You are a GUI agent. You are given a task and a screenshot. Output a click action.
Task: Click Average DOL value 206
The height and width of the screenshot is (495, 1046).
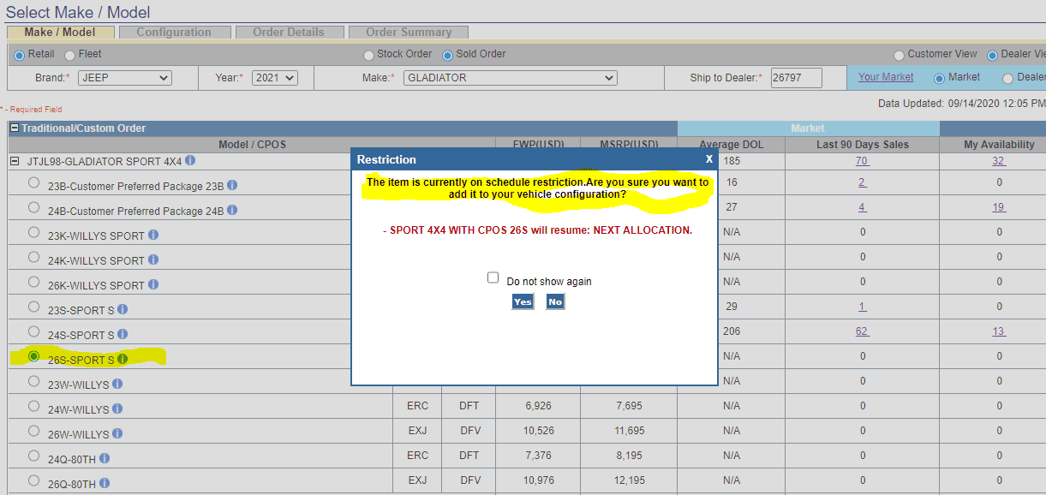pos(731,331)
